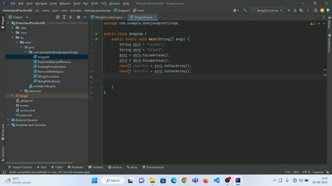The height and width of the screenshot is (186, 332).
Task: Hide the Project tool window
Action: (x=85, y=17)
